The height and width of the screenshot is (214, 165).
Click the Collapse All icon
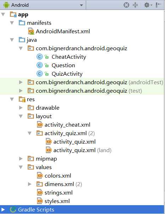[x=135, y=5]
